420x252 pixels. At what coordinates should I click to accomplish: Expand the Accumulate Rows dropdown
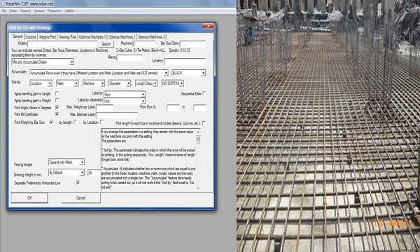[x=166, y=73]
